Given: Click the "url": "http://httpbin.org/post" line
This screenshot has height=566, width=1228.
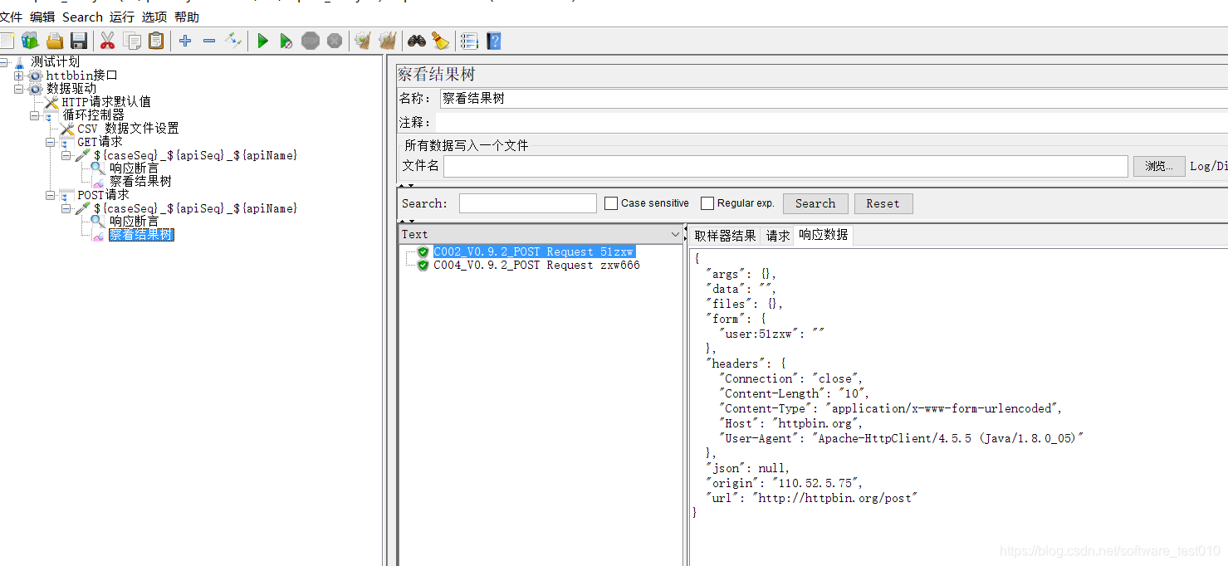Looking at the screenshot, I should click(x=811, y=498).
